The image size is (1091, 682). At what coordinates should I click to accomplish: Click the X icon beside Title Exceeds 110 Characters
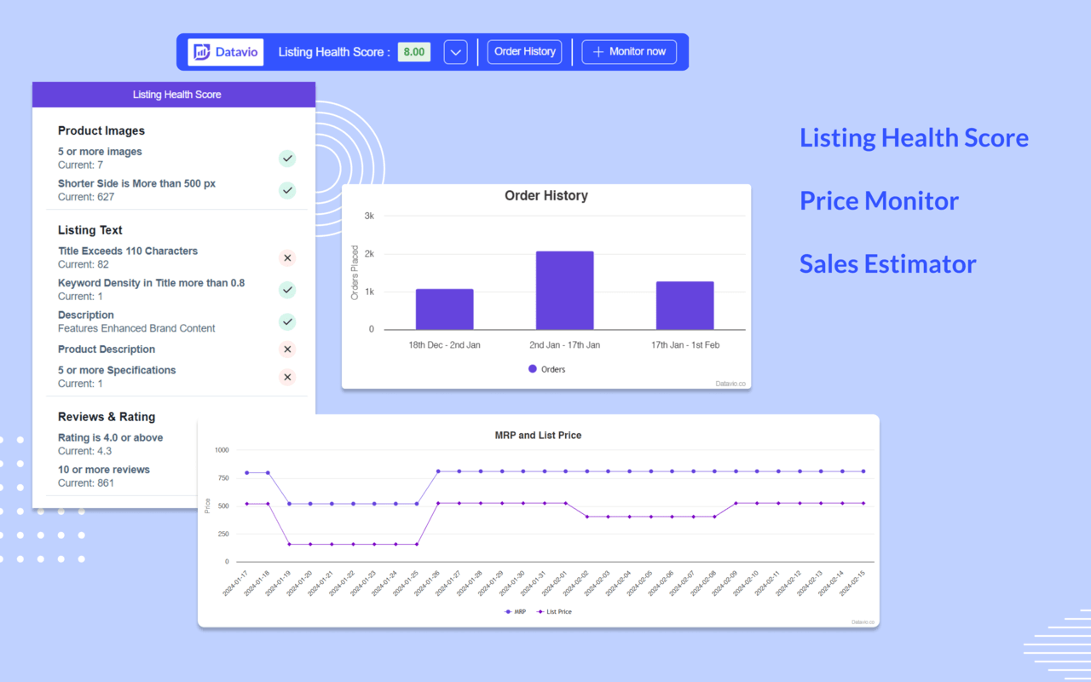pyautogui.click(x=287, y=257)
